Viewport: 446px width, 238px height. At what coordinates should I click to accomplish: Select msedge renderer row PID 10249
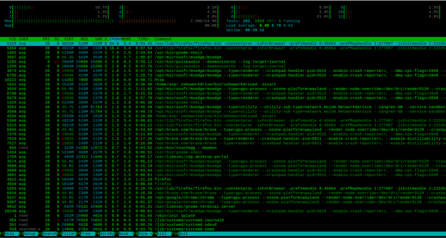(x=223, y=211)
